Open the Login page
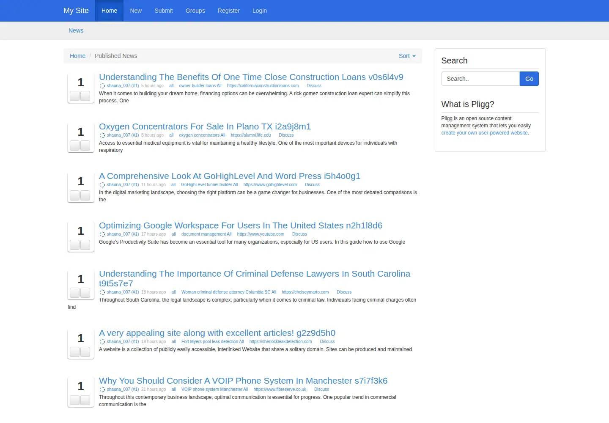Viewport: 609px width, 423px height. 260,11
